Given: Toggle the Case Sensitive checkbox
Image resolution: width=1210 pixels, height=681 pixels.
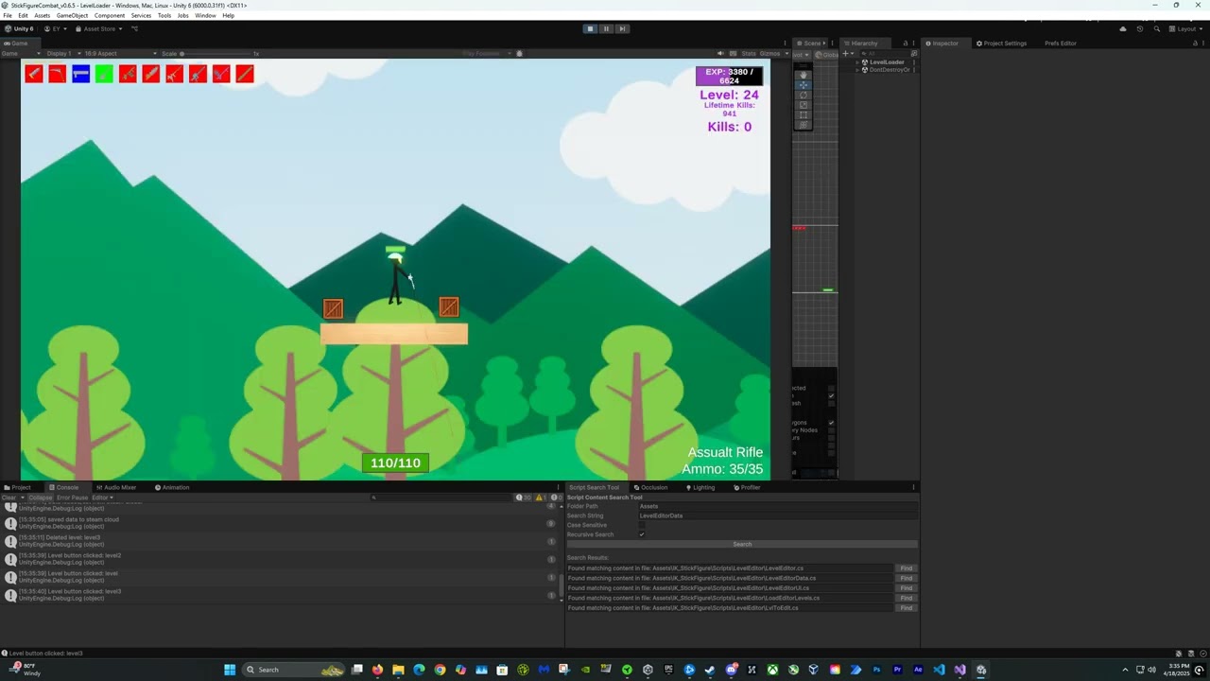Looking at the screenshot, I should click(641, 525).
